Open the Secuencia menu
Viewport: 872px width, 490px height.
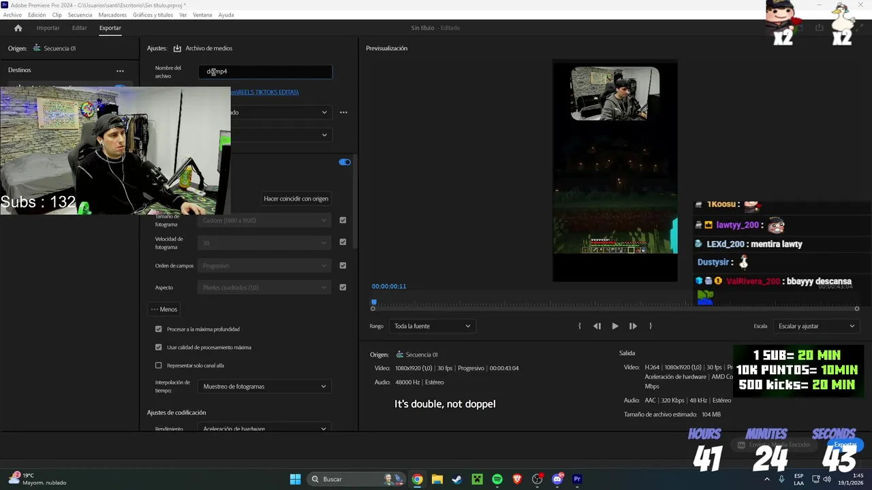coord(80,15)
